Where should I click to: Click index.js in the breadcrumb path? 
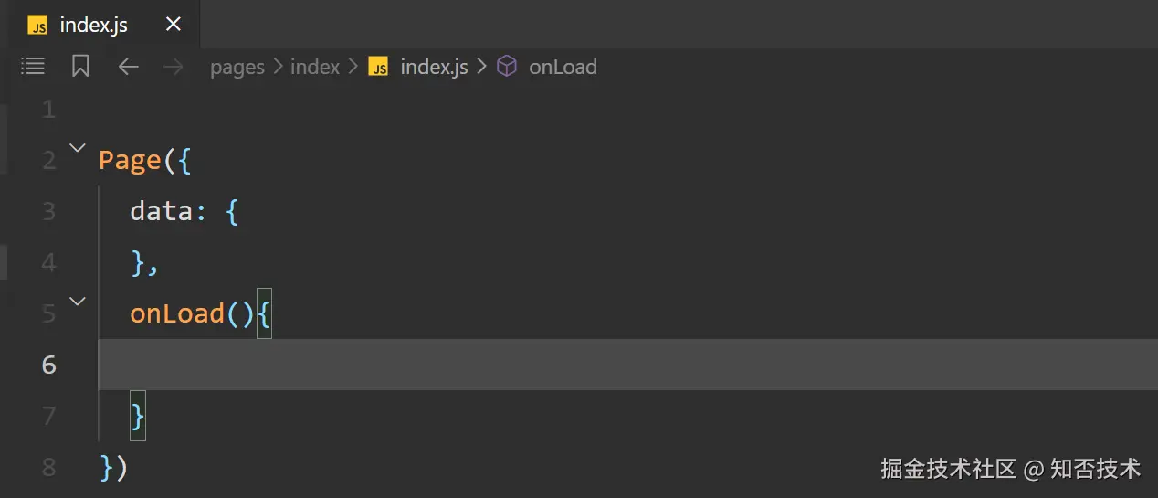click(x=434, y=67)
